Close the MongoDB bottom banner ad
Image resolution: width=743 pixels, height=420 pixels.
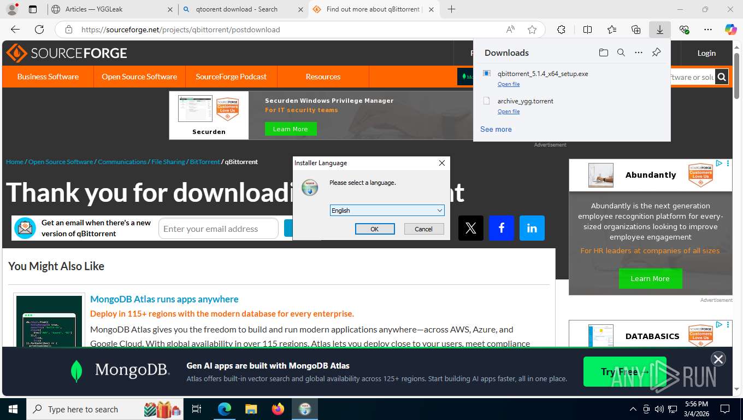[x=718, y=359]
